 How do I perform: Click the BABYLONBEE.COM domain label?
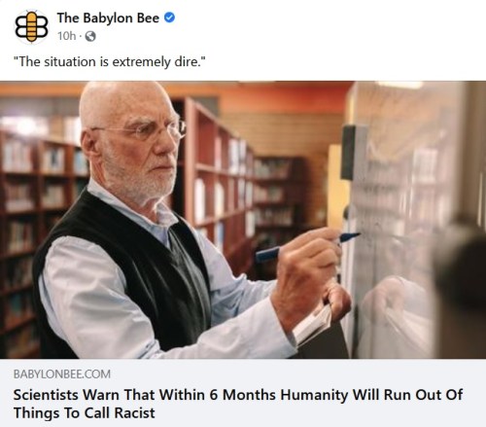[62, 374]
